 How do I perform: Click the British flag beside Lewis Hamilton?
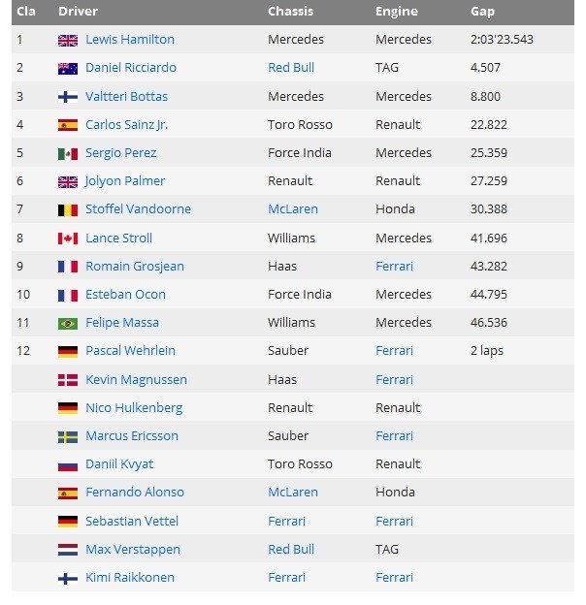click(x=68, y=40)
